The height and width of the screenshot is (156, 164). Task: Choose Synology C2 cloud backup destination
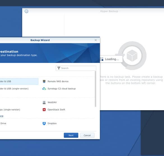pos(61,89)
